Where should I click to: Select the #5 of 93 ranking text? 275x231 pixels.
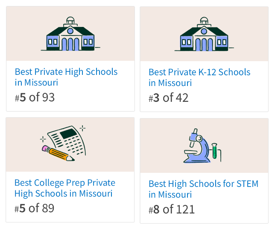pos(35,98)
